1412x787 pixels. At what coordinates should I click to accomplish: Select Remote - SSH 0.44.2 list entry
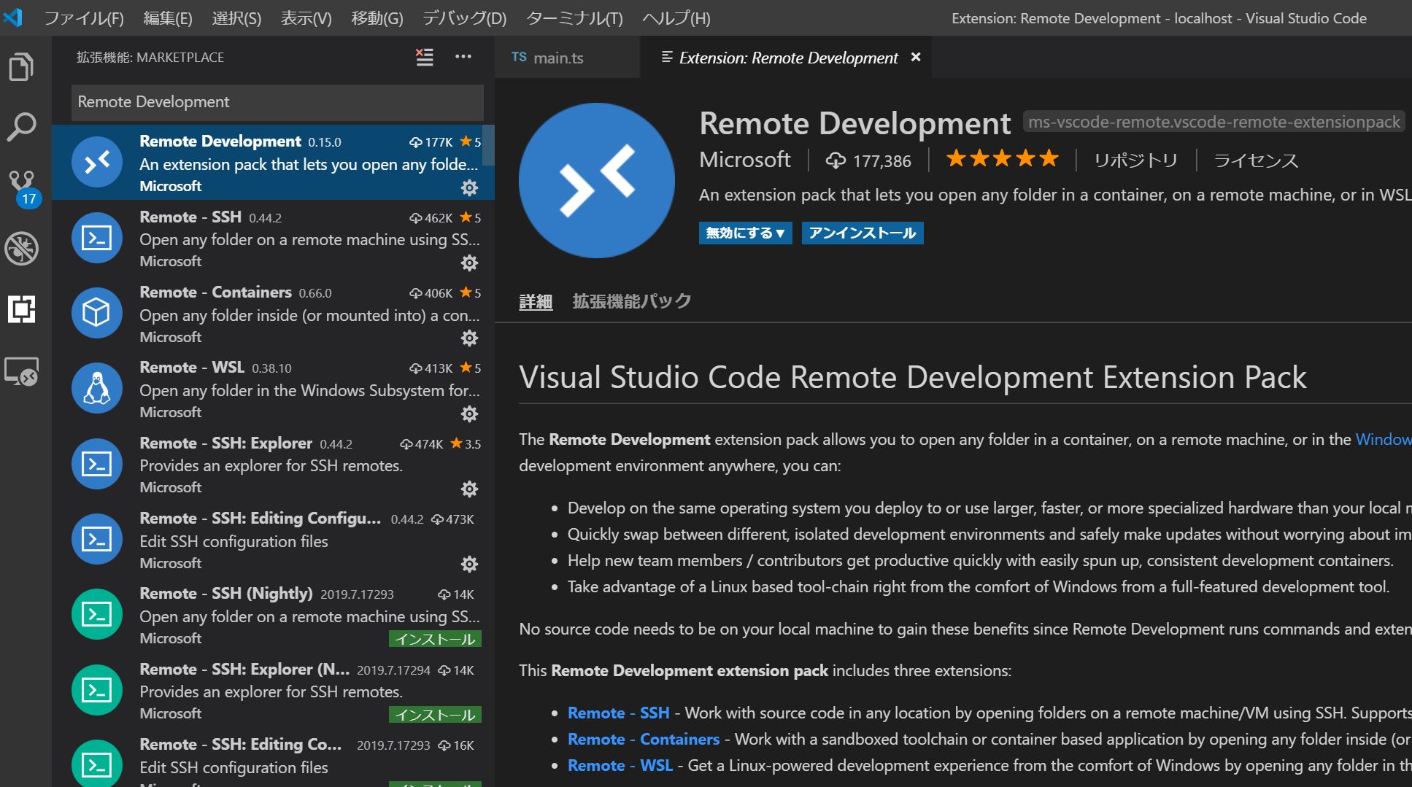273,238
